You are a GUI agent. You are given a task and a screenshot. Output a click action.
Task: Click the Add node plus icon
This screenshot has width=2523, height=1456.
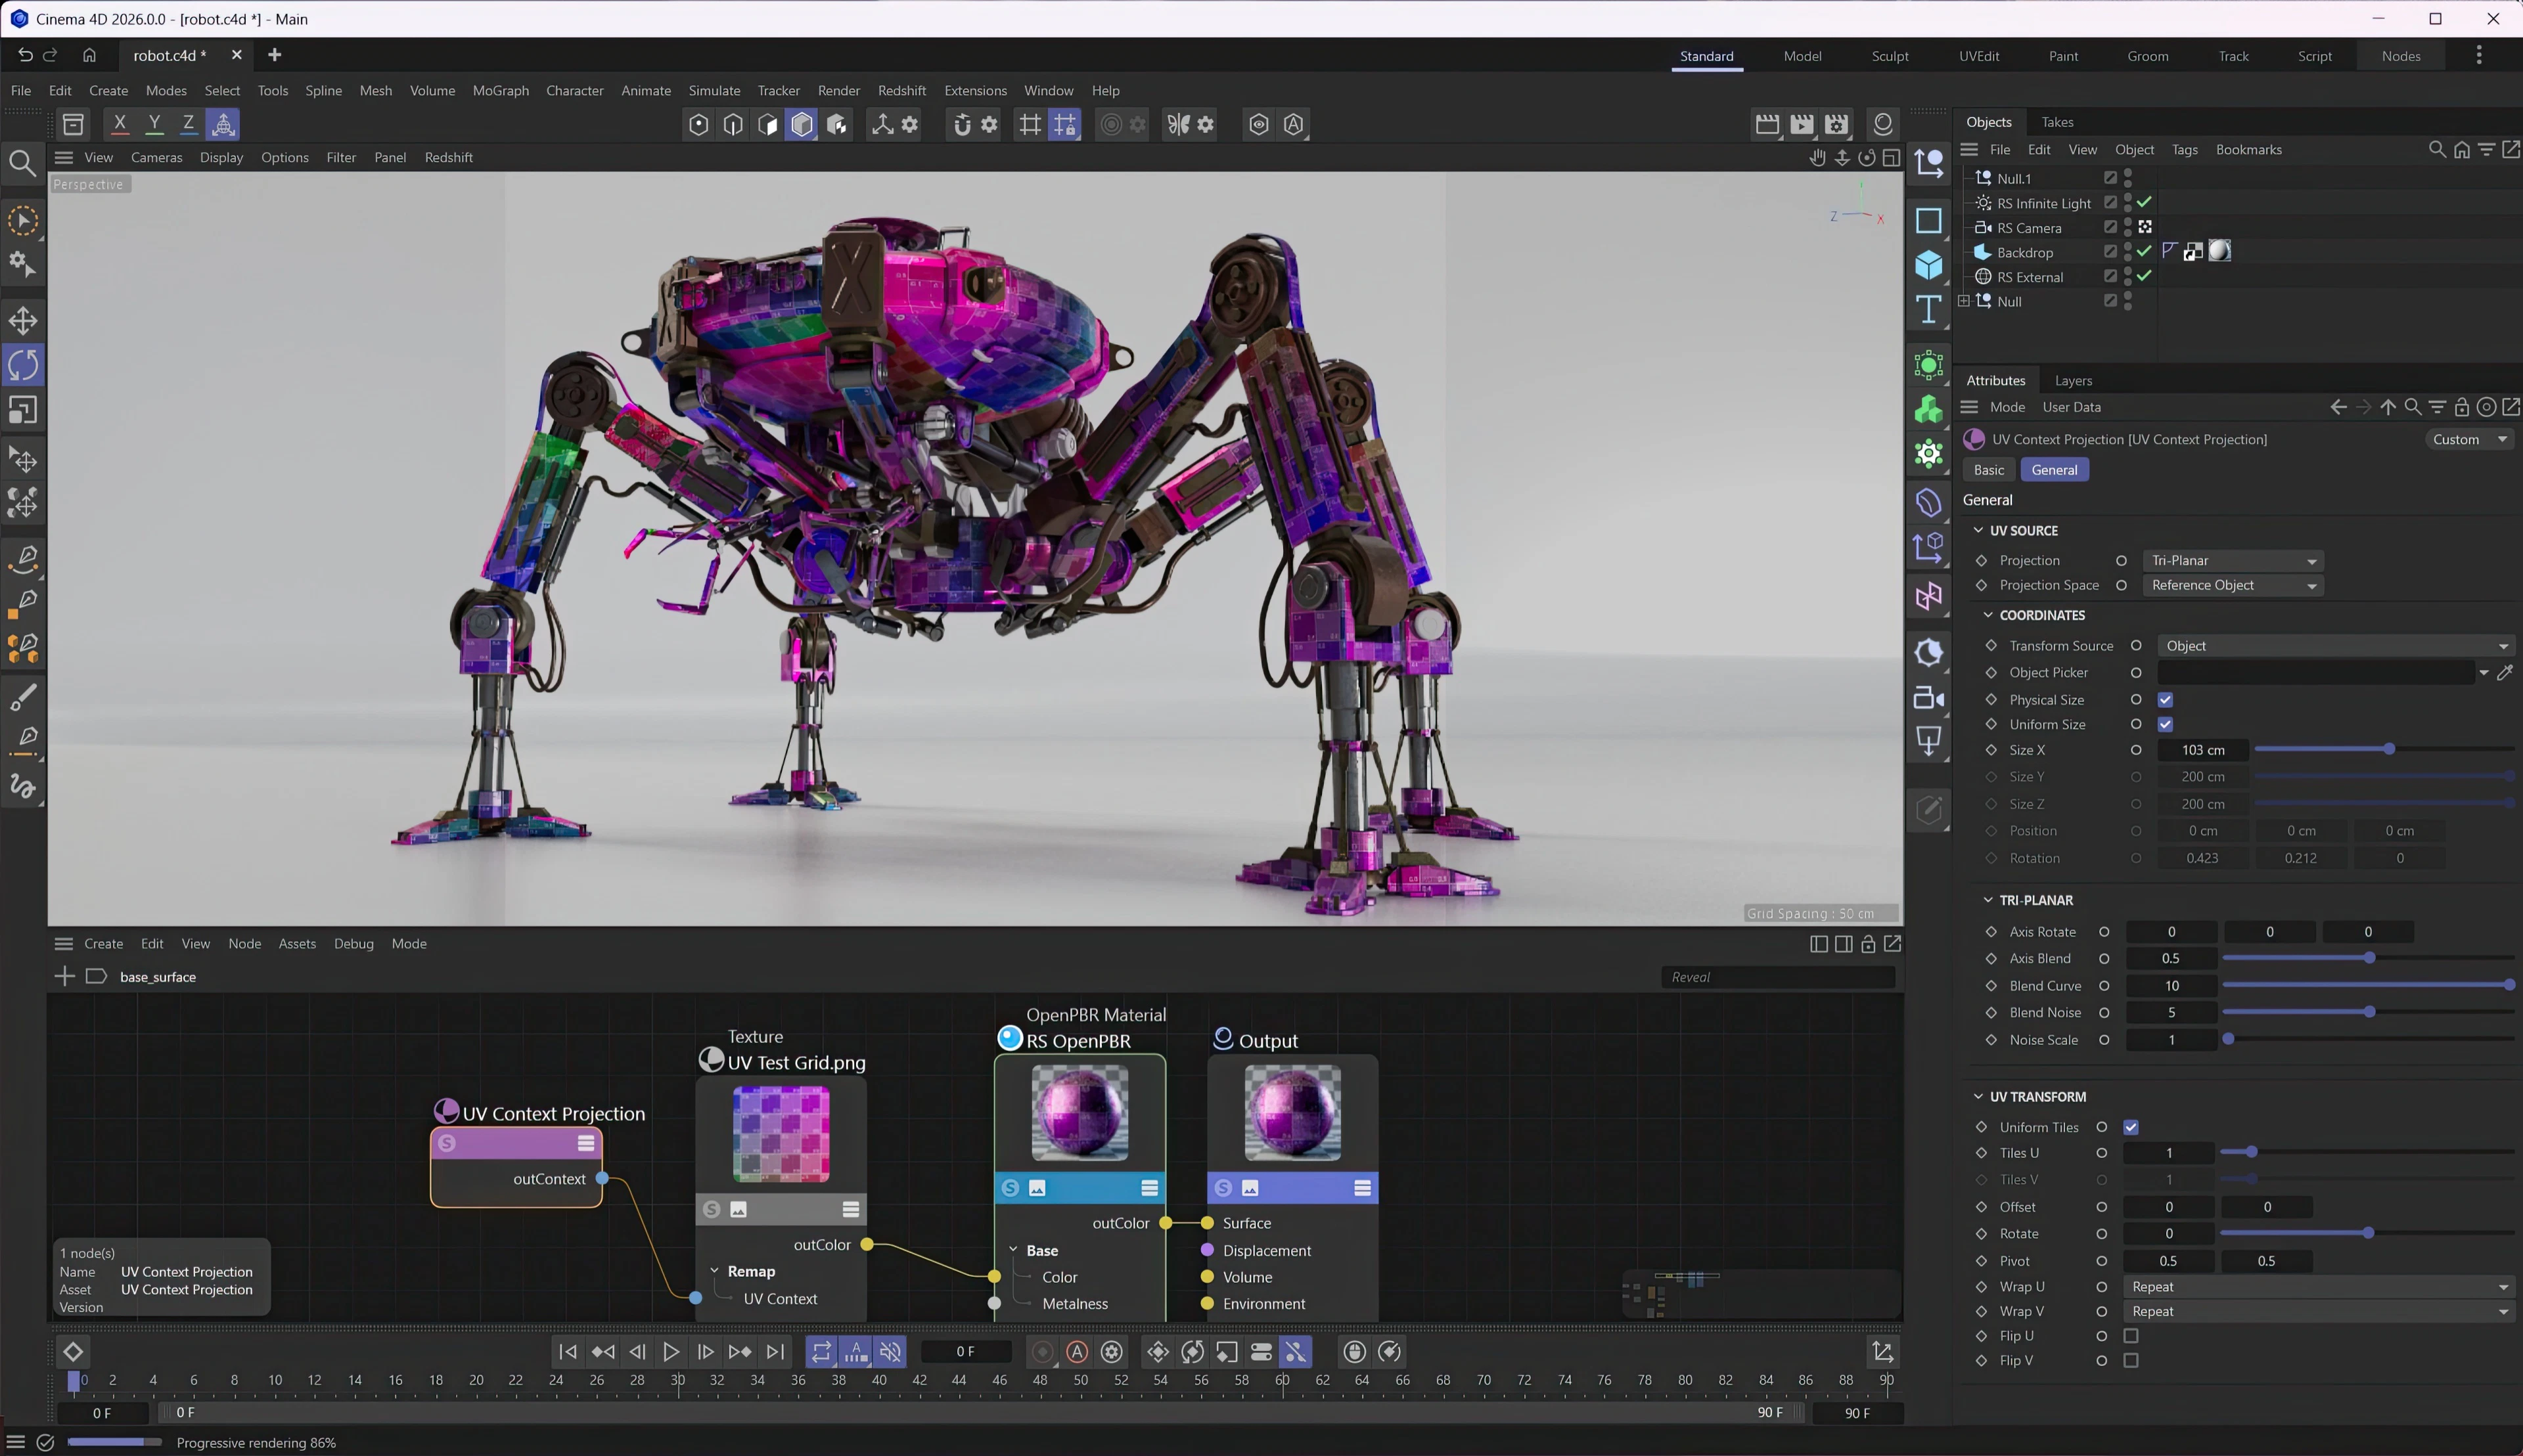tap(64, 976)
